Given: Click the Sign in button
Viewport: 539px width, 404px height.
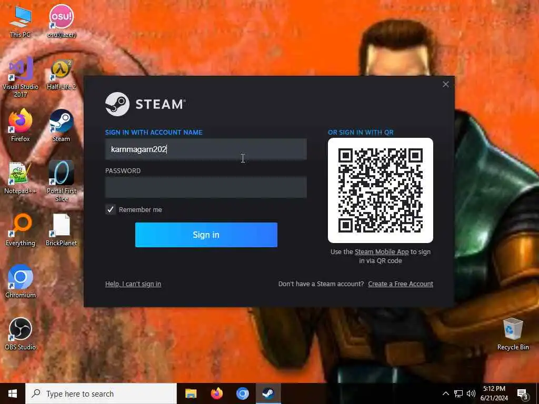Looking at the screenshot, I should coord(206,235).
